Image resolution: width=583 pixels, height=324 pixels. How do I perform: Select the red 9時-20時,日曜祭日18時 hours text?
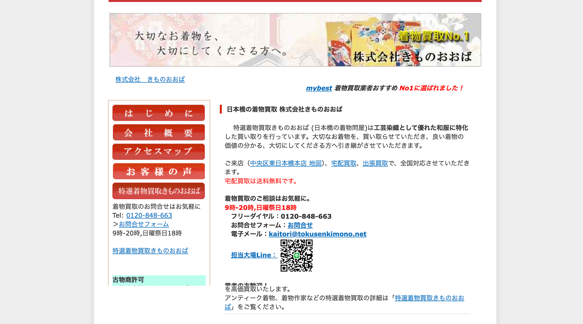point(261,208)
